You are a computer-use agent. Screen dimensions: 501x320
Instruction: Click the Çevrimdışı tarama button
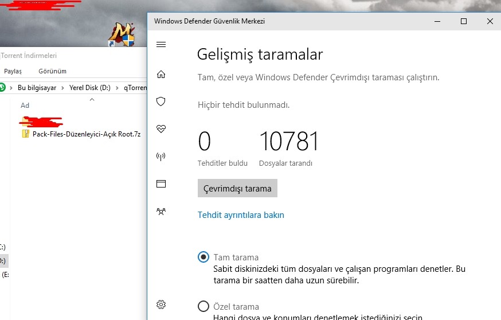[237, 188]
